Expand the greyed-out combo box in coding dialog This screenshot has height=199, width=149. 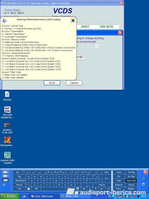pyautogui.click(x=88, y=46)
